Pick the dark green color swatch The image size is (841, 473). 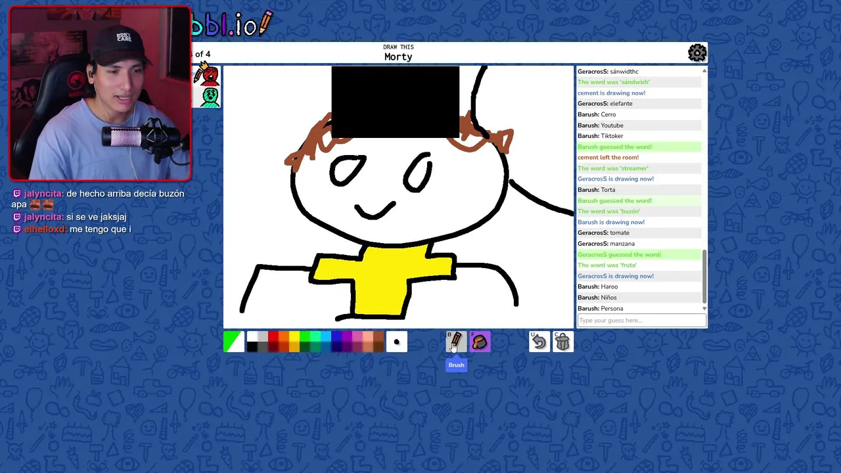(x=305, y=347)
